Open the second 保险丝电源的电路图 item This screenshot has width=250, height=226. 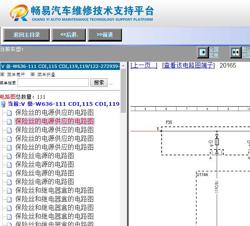pyautogui.click(x=44, y=165)
